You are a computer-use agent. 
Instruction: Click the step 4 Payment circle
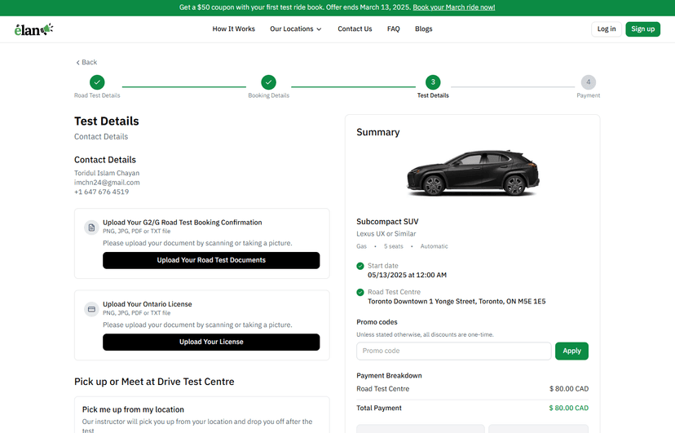(589, 82)
